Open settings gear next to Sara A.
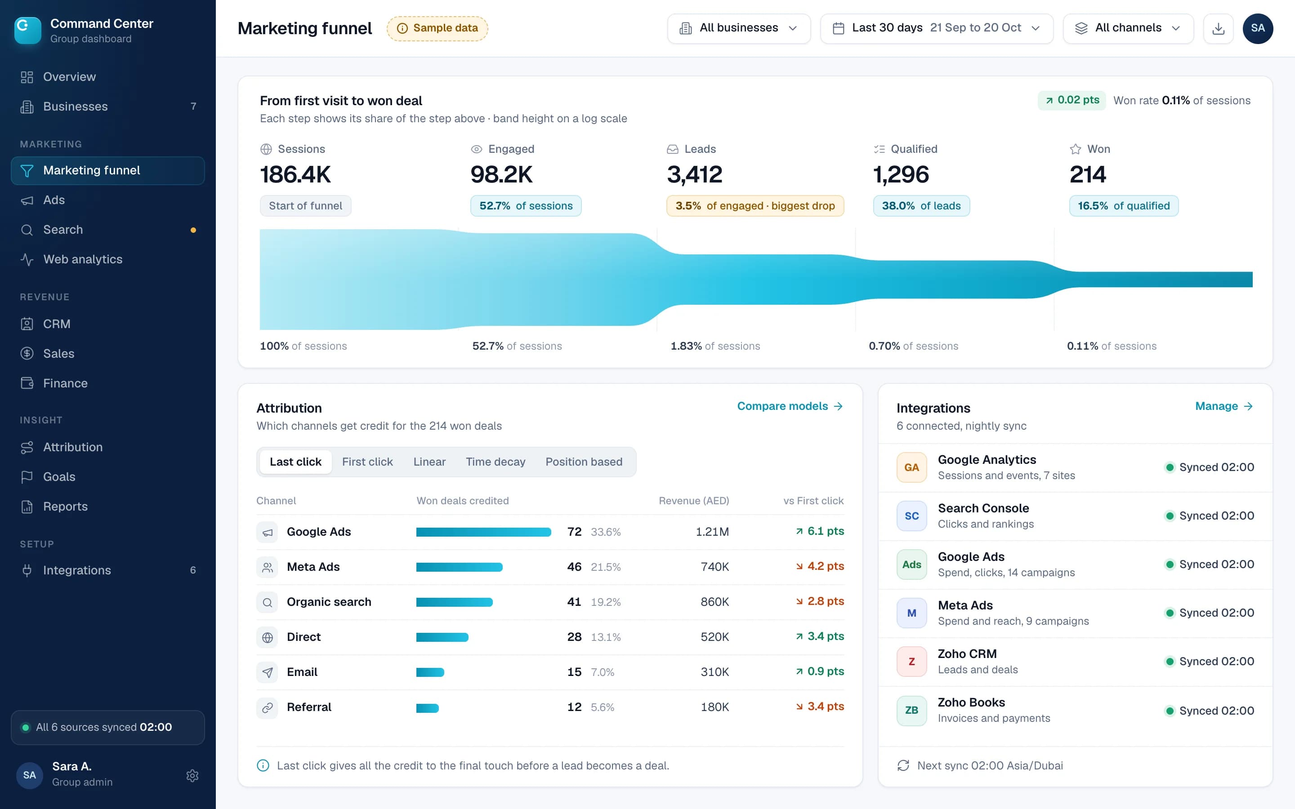The width and height of the screenshot is (1295, 809). coord(192,775)
